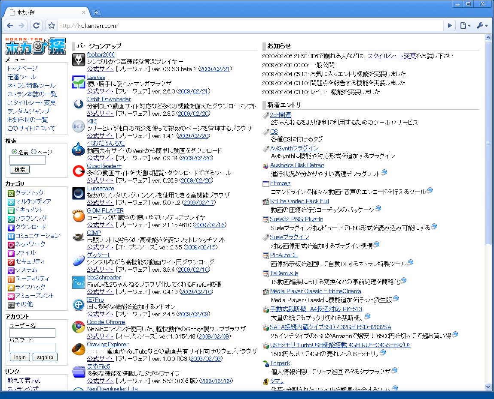Open a new tab with the plus button
The image size is (494, 399).
(x=96, y=12)
